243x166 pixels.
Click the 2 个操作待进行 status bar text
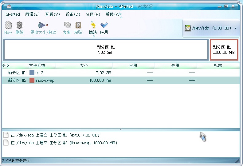click(x=16, y=160)
